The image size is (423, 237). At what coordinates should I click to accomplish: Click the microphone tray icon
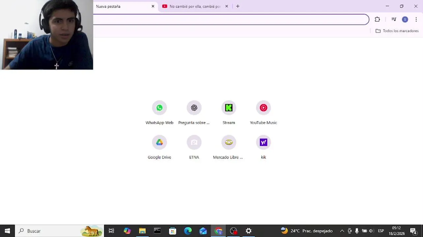[x=357, y=231]
